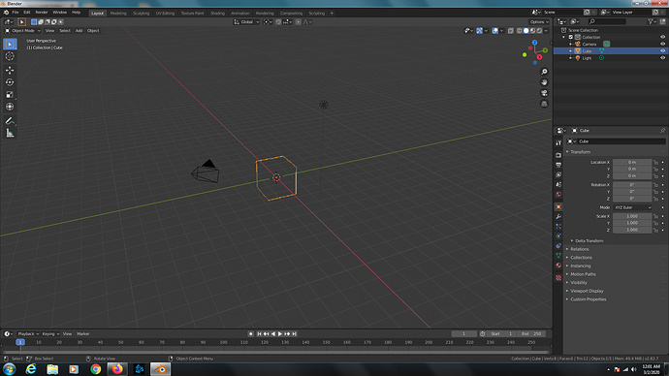Open Google Chrome from the taskbar

96,369
